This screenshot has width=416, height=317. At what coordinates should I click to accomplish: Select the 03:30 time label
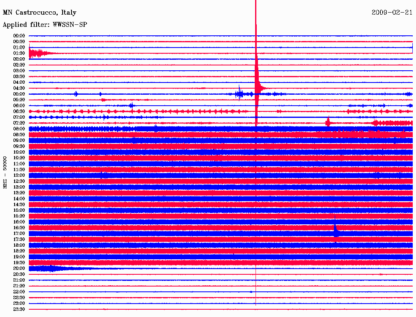19,76
